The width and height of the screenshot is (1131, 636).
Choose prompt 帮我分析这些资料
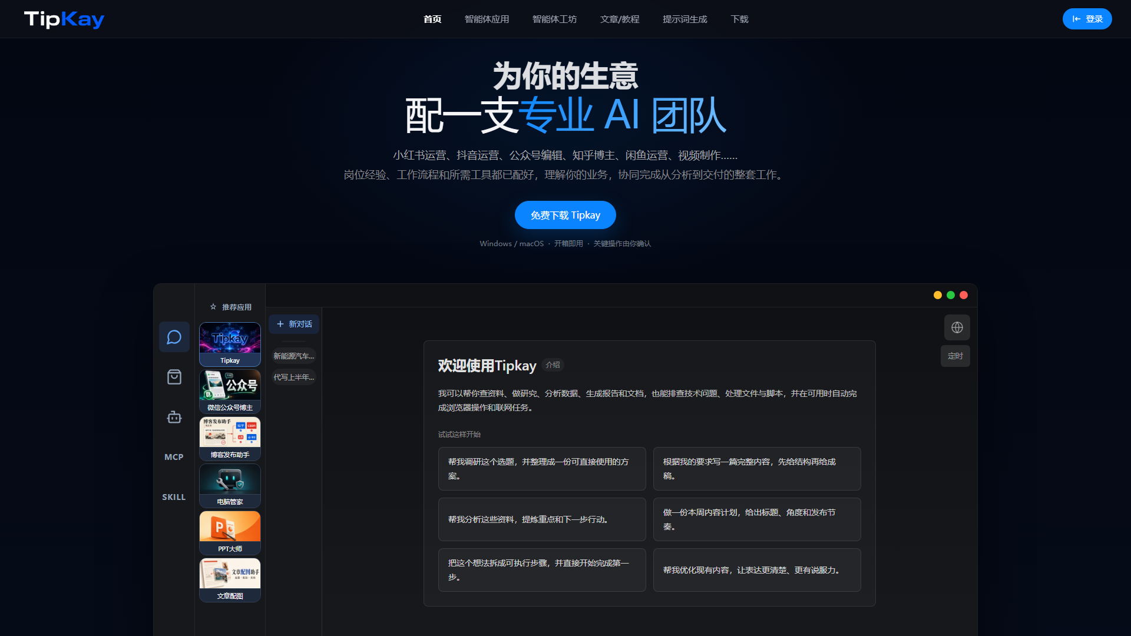[x=542, y=519]
